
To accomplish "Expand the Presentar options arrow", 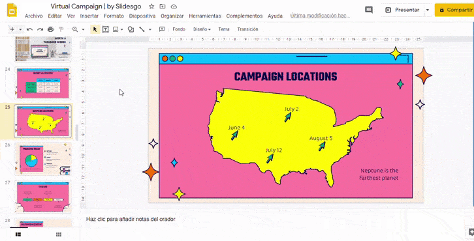I will click(428, 10).
